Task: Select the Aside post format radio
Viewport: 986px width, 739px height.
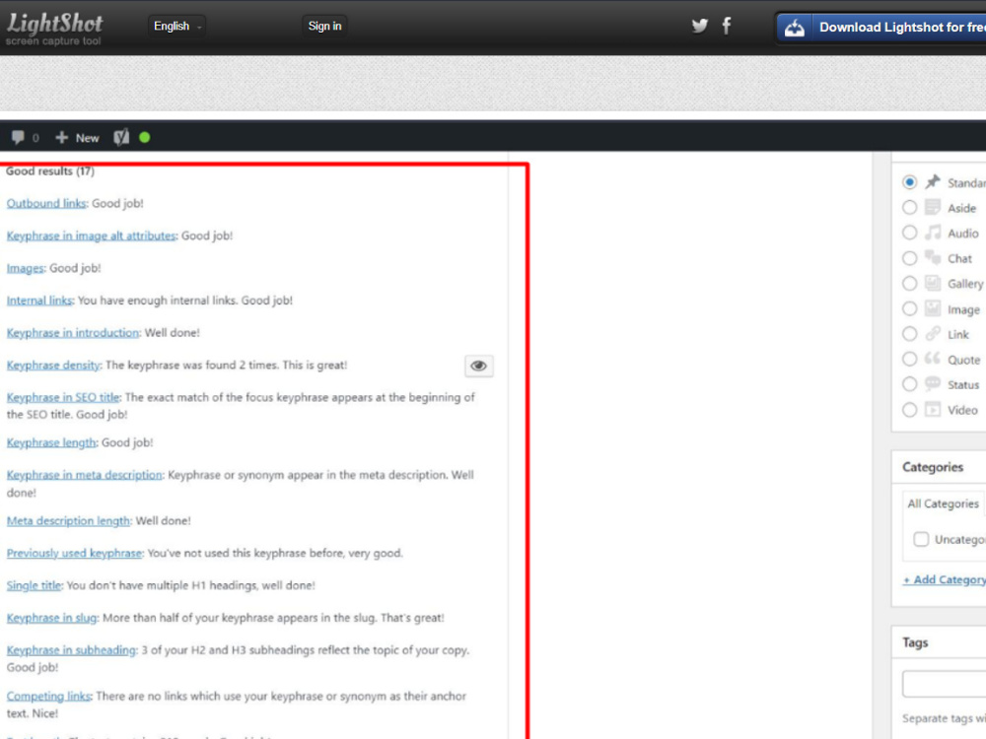Action: [x=909, y=207]
